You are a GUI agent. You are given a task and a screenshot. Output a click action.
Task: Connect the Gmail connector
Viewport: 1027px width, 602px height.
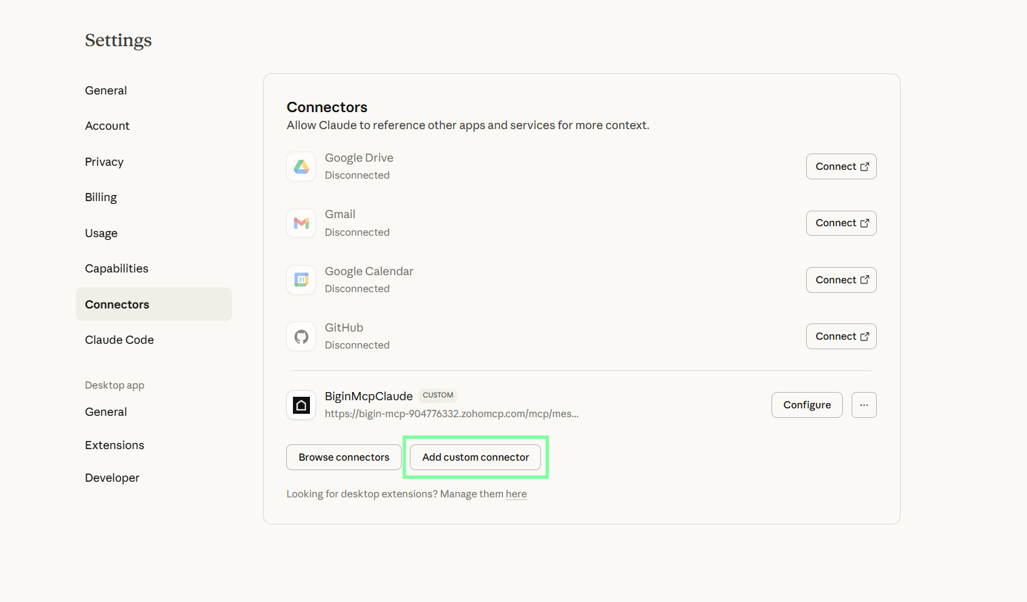[841, 223]
